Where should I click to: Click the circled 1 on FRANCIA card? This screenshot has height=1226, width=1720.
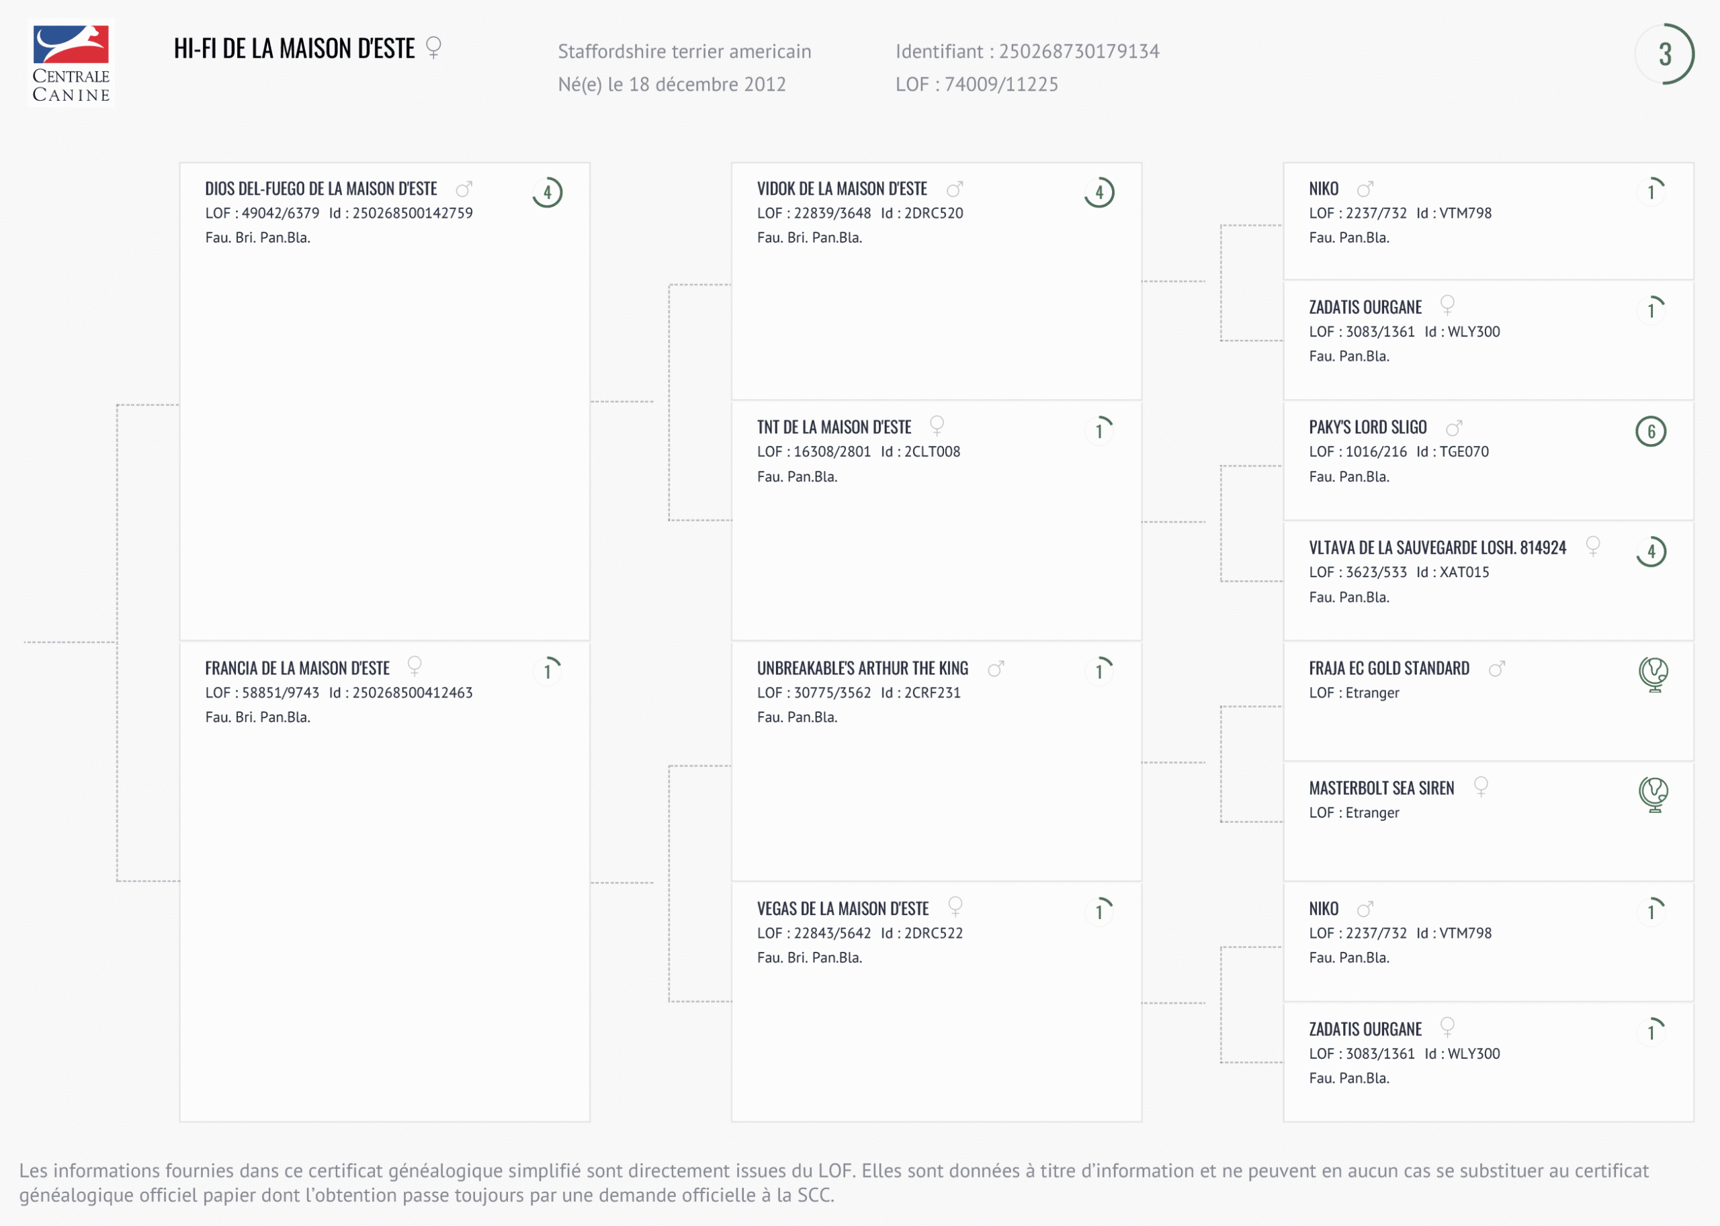548,671
